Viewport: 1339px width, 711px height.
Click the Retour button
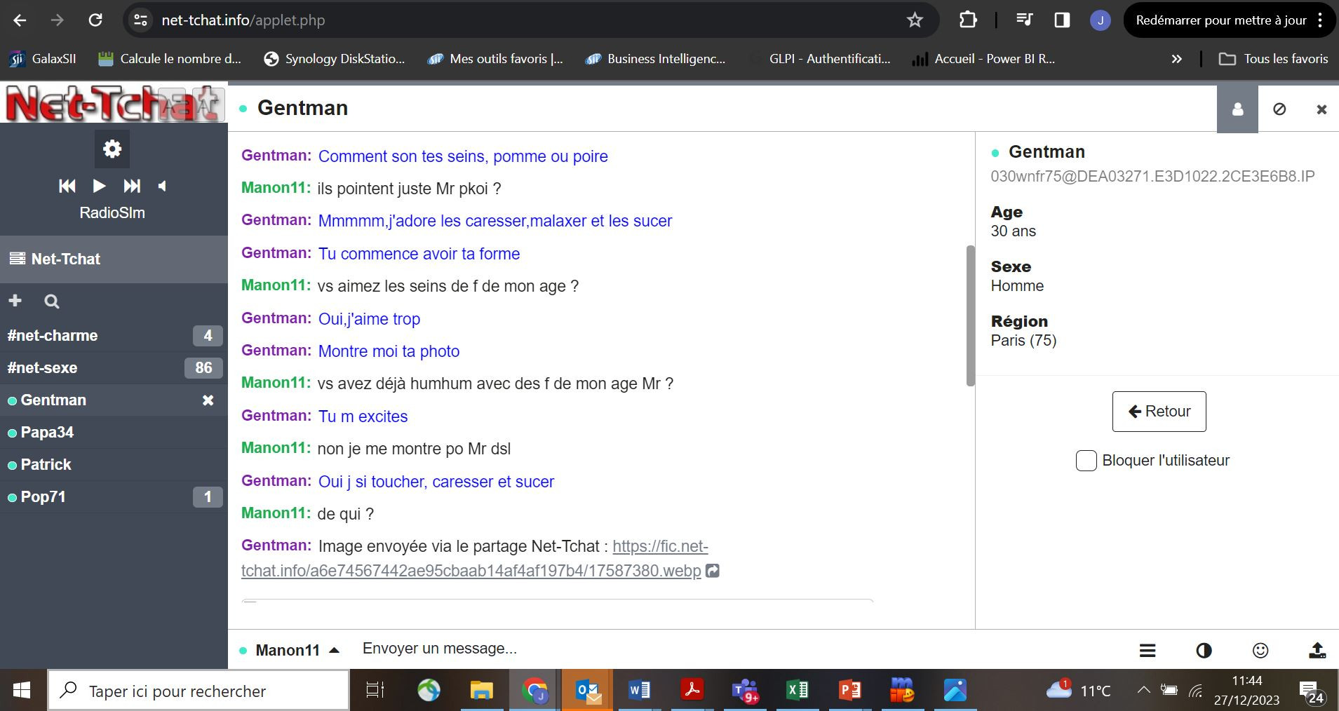tap(1159, 412)
